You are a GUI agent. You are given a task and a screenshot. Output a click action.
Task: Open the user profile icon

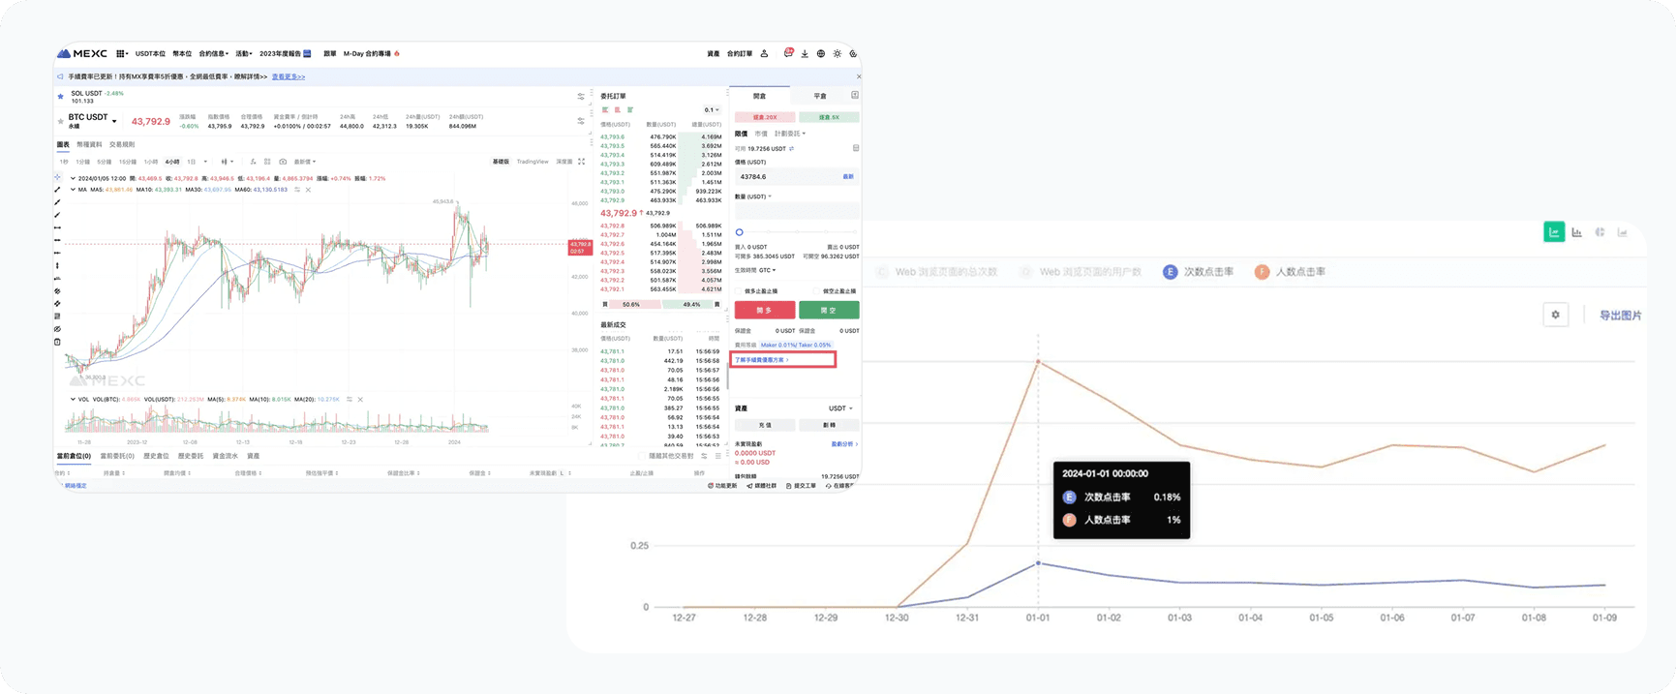point(764,54)
